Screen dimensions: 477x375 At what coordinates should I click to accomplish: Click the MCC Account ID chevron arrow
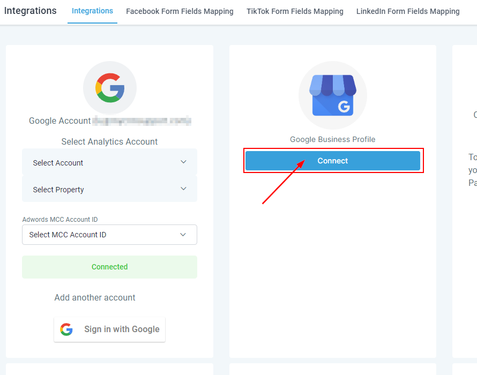point(183,235)
